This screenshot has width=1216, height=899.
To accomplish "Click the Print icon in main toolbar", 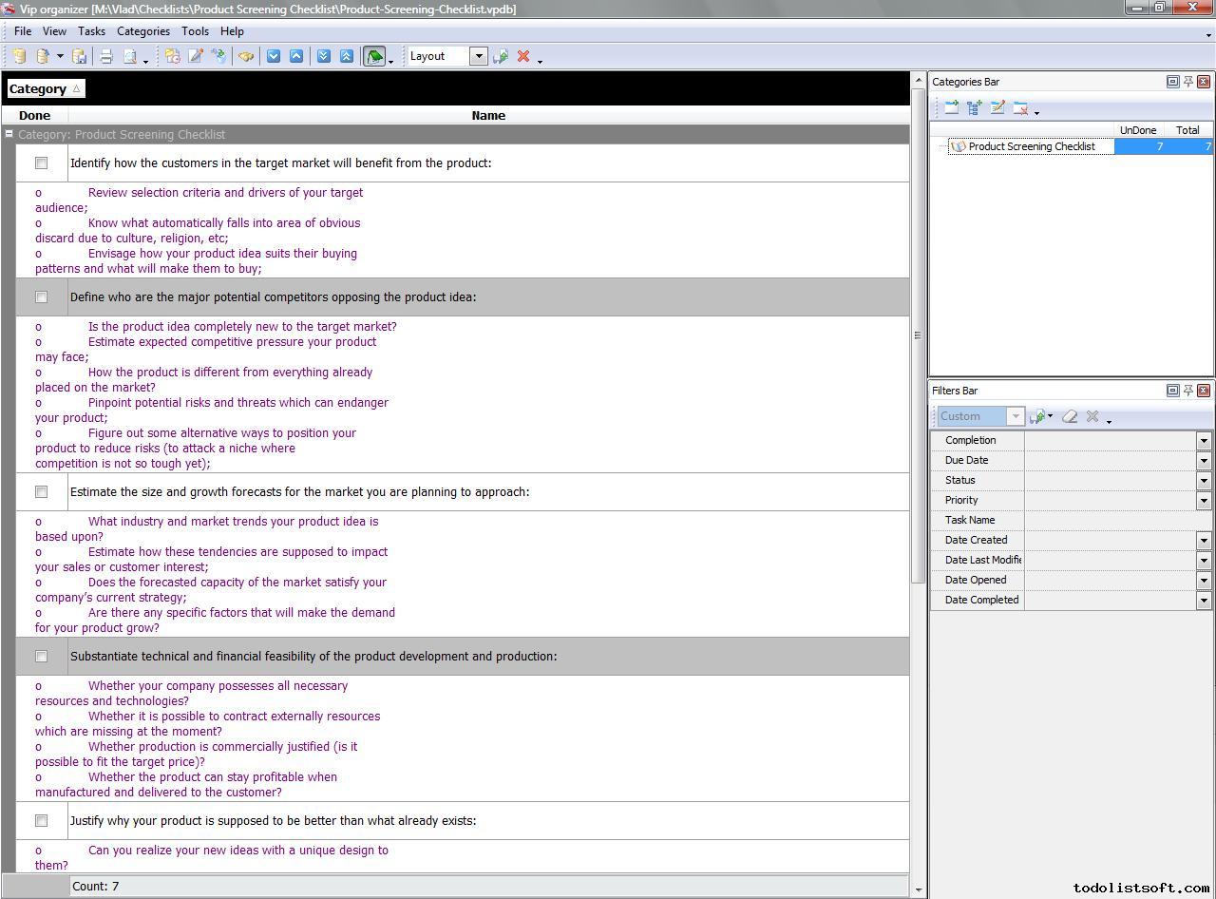I will point(106,57).
